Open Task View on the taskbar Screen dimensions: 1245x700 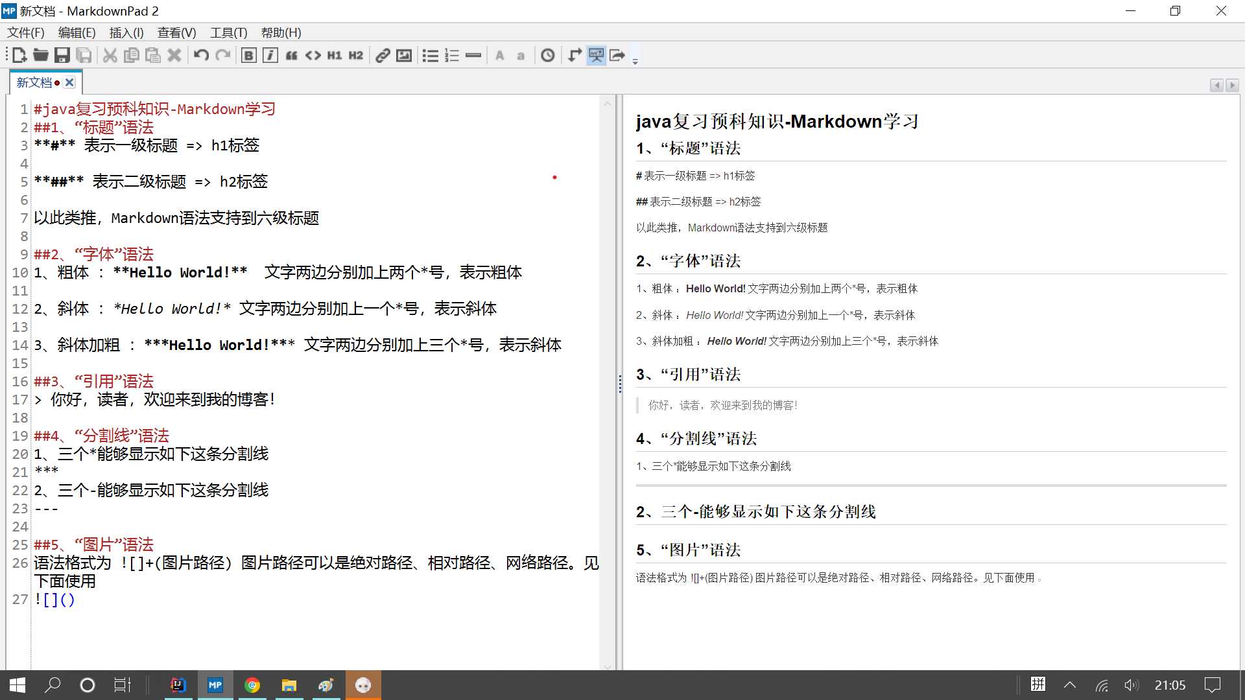pos(122,685)
